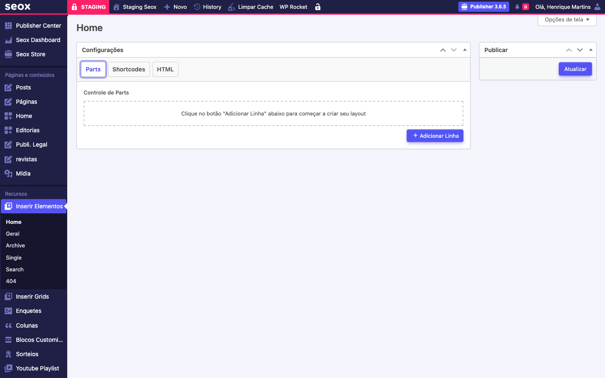Click the Posts edit icon
This screenshot has height=378, width=605.
coord(8,87)
